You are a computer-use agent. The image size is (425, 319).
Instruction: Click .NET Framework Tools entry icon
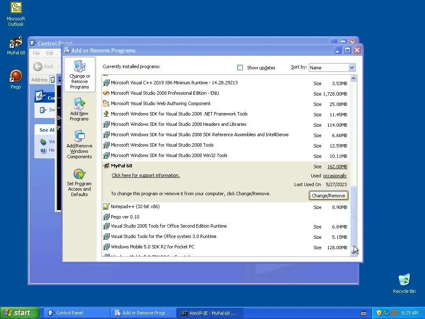click(x=106, y=114)
